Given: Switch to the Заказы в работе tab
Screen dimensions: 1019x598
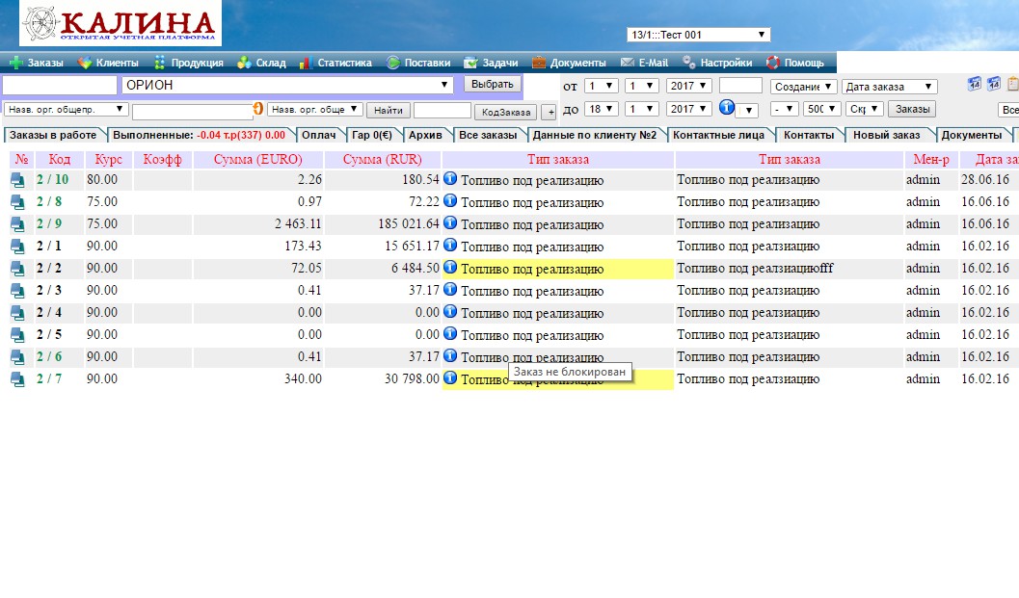Looking at the screenshot, I should pyautogui.click(x=53, y=135).
